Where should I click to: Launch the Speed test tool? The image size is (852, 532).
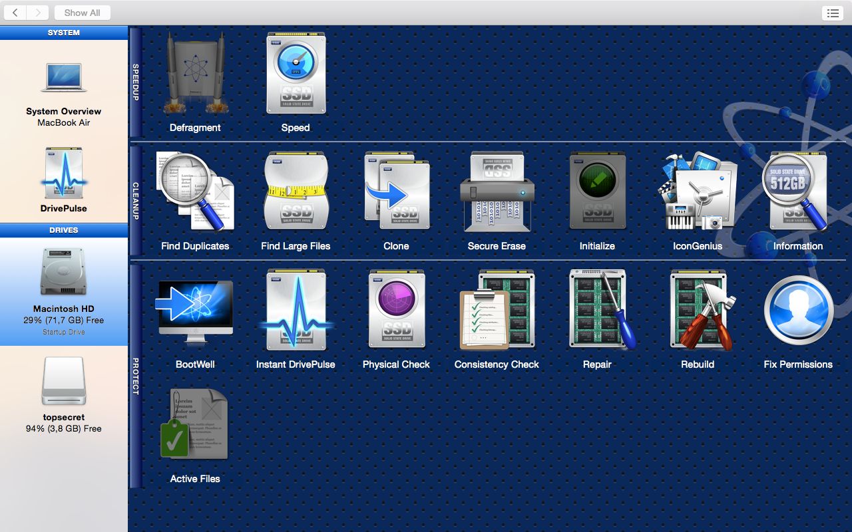pyautogui.click(x=296, y=81)
